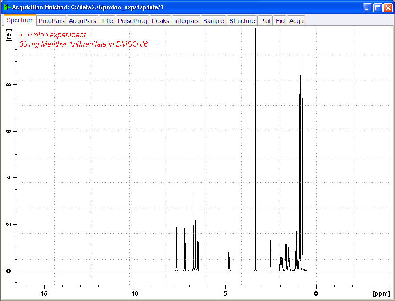Open the Fid tab
This screenshot has height=301, width=395.
(280, 21)
